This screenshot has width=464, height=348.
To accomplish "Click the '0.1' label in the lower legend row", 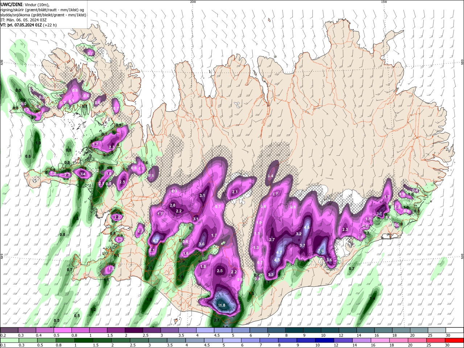I will click(3, 345).
